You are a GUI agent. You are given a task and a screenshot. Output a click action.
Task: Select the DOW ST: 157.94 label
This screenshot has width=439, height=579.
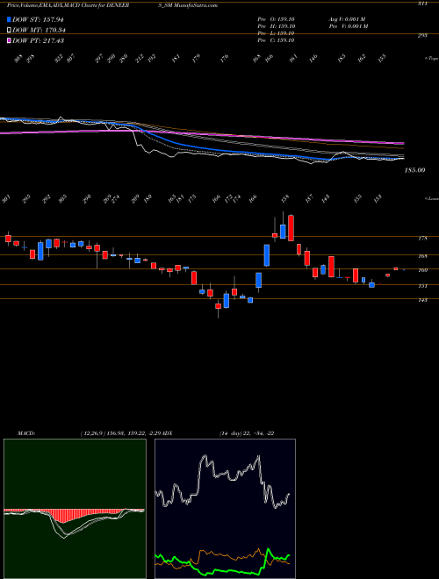38,20
